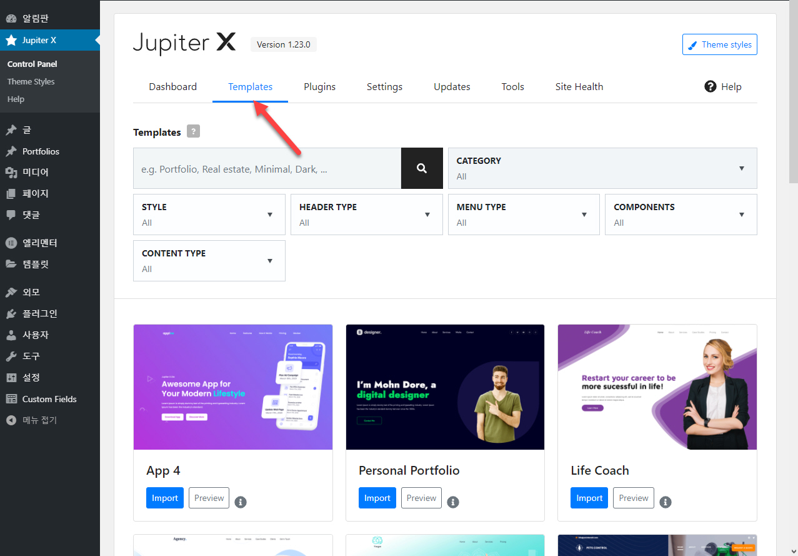The width and height of the screenshot is (798, 556).
Task: Click the 미디어 media icon
Action: (11, 173)
